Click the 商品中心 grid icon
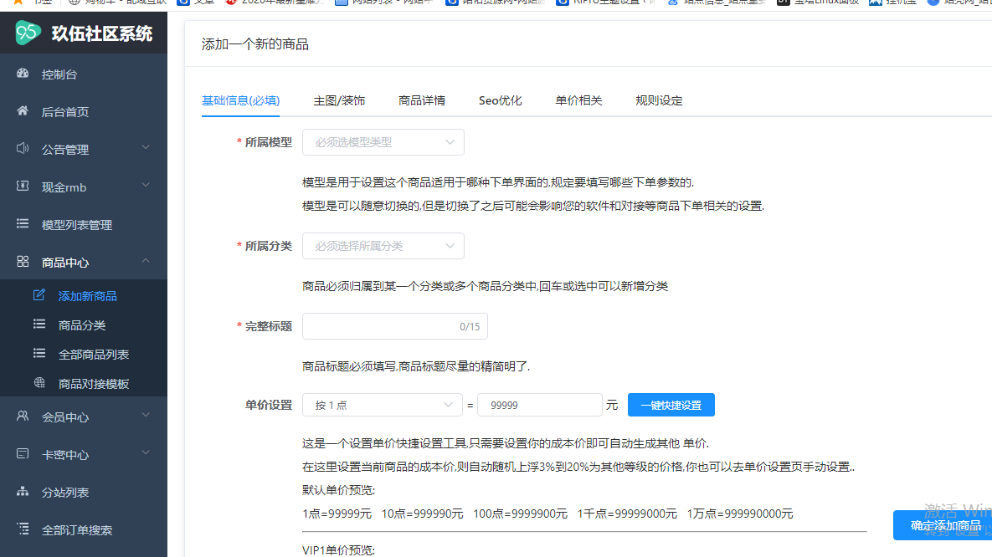 point(23,261)
